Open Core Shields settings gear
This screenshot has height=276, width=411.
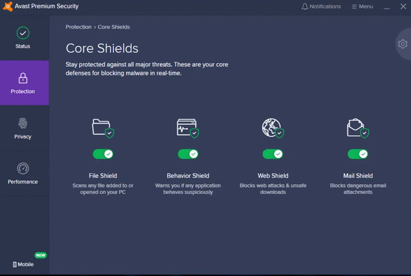(x=403, y=44)
